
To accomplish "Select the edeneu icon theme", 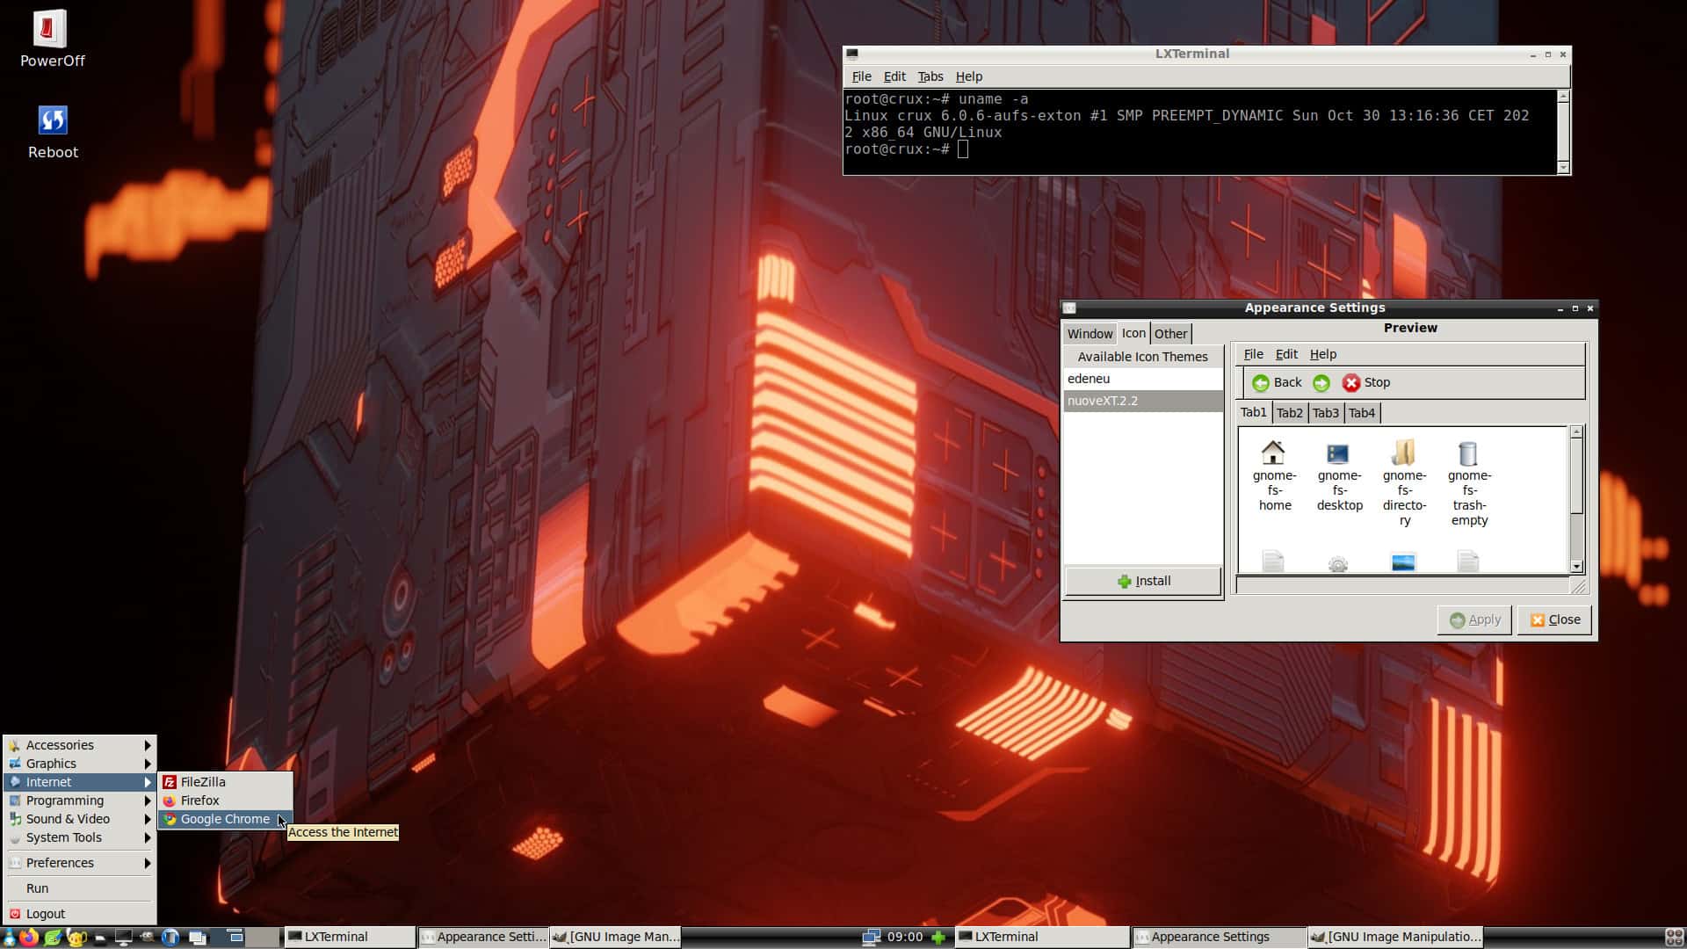I will [1143, 379].
